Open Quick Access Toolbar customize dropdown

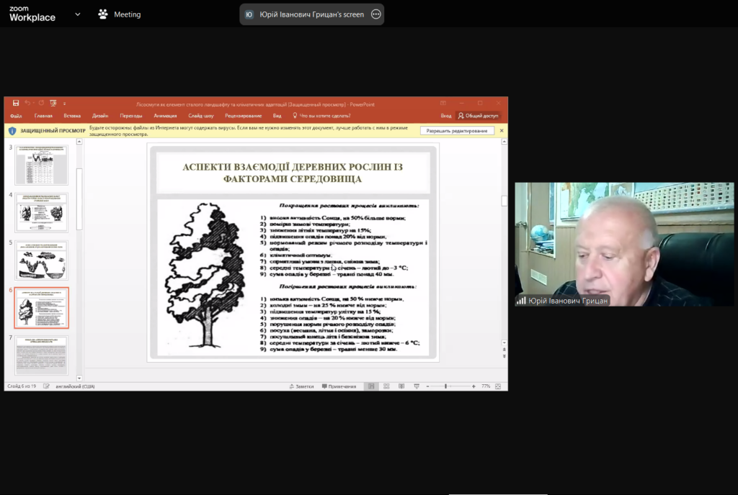64,104
